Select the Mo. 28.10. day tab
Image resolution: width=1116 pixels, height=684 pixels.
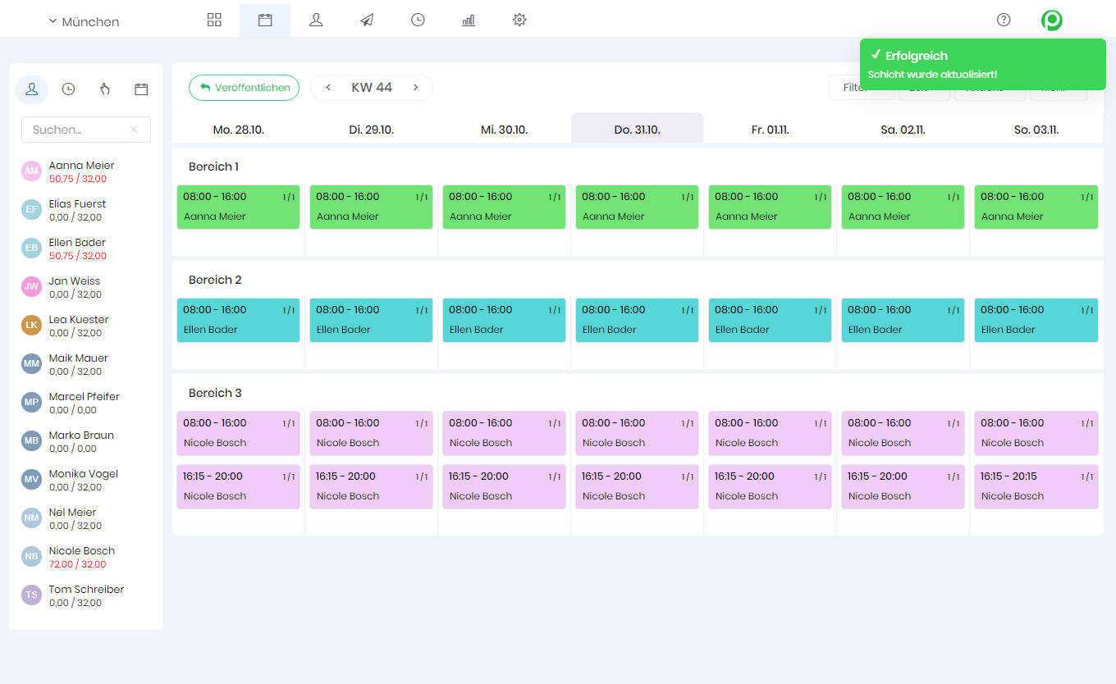tap(238, 129)
